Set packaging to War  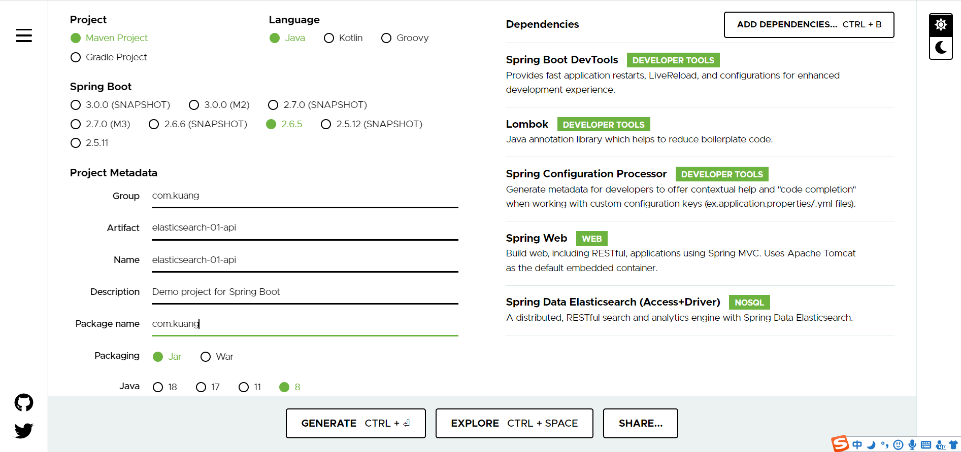click(x=217, y=357)
